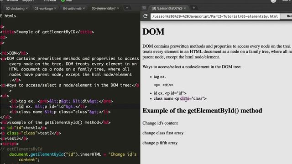Click the title line 'Example of getElementByID' in code
Image resolution: width=292 pixels, height=164 pixels.
[x=47, y=32]
